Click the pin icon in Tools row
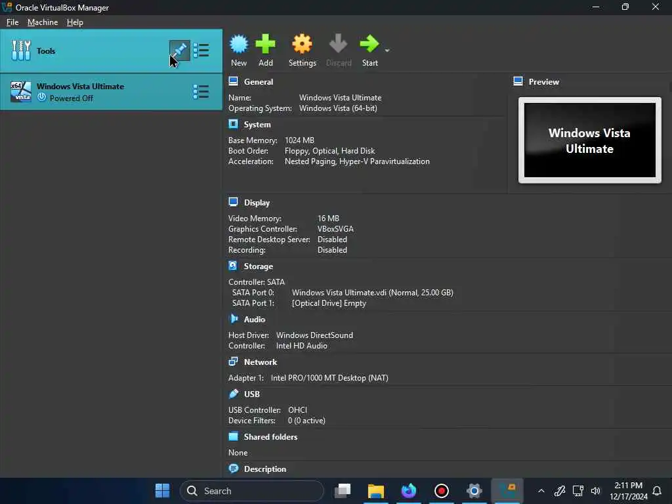 point(180,51)
